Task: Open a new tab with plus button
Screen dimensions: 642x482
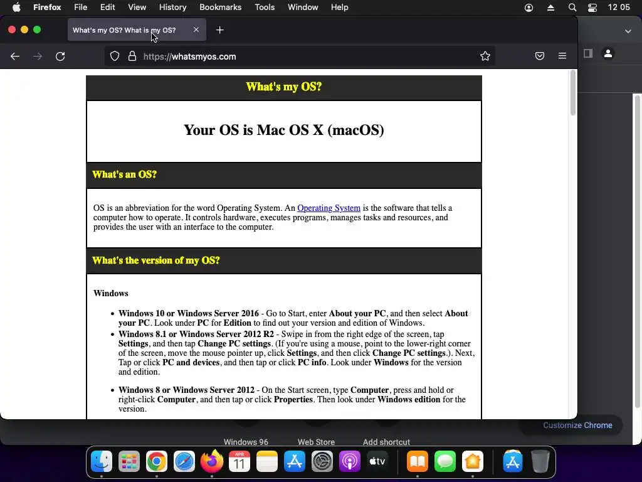Action: tap(220, 30)
